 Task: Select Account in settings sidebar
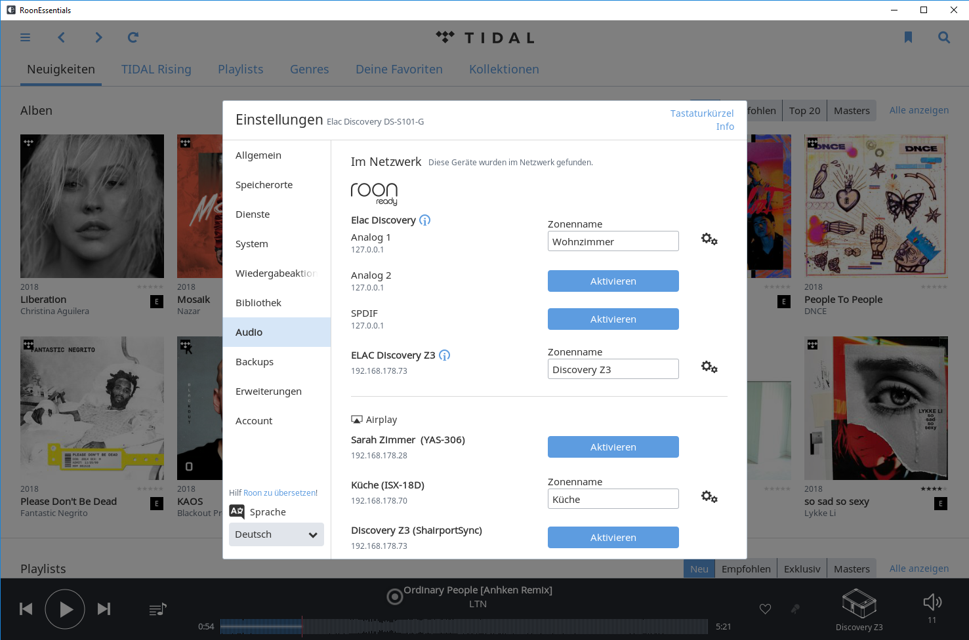tap(277, 421)
